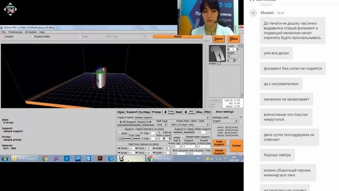Open the Path Type dropdown
Image resolution: width=339 pixels, height=191 pixels.
[x=126, y=37]
